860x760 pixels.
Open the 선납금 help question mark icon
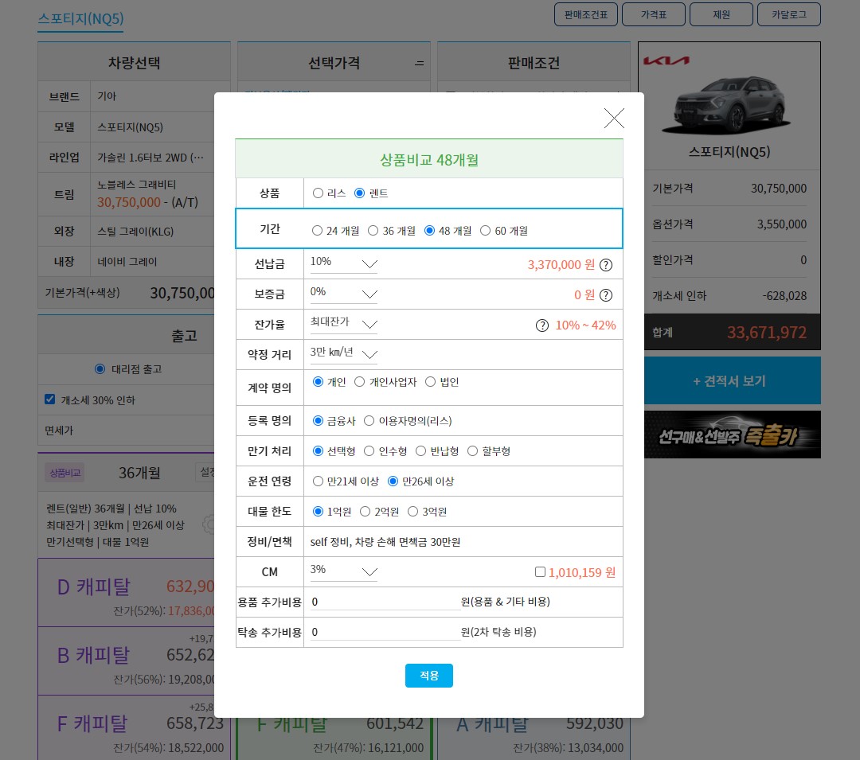(x=605, y=265)
